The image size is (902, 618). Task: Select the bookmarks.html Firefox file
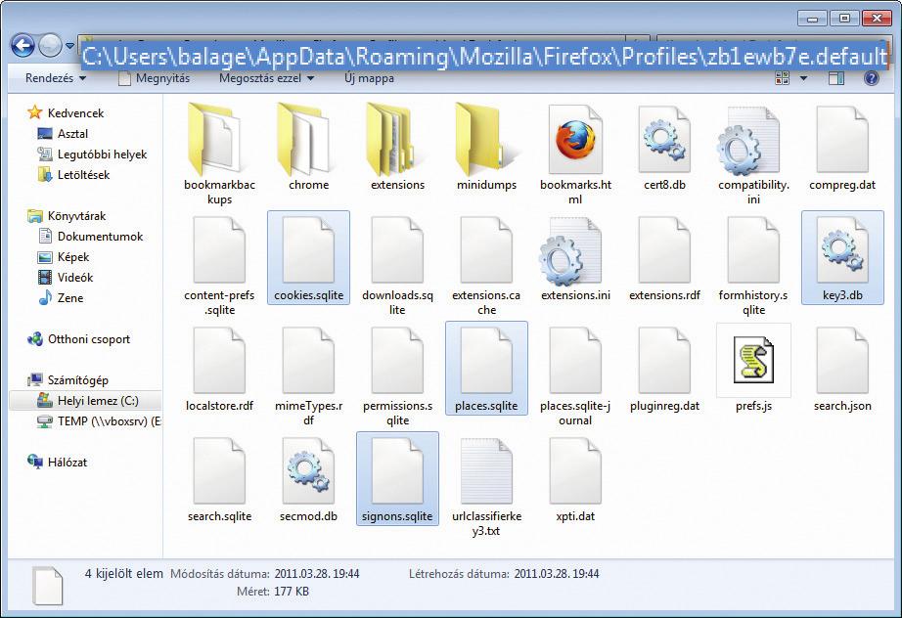575,154
